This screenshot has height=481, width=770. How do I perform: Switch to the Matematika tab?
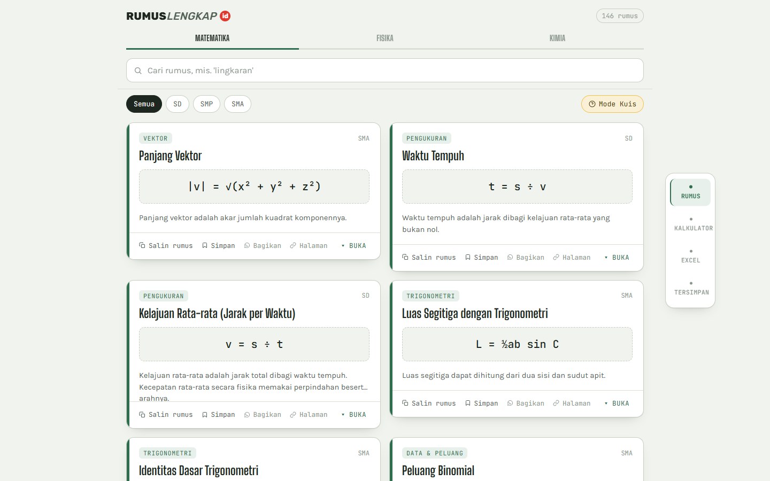pos(212,38)
